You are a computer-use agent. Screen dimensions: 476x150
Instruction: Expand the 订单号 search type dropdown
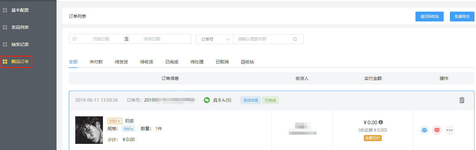(x=215, y=39)
